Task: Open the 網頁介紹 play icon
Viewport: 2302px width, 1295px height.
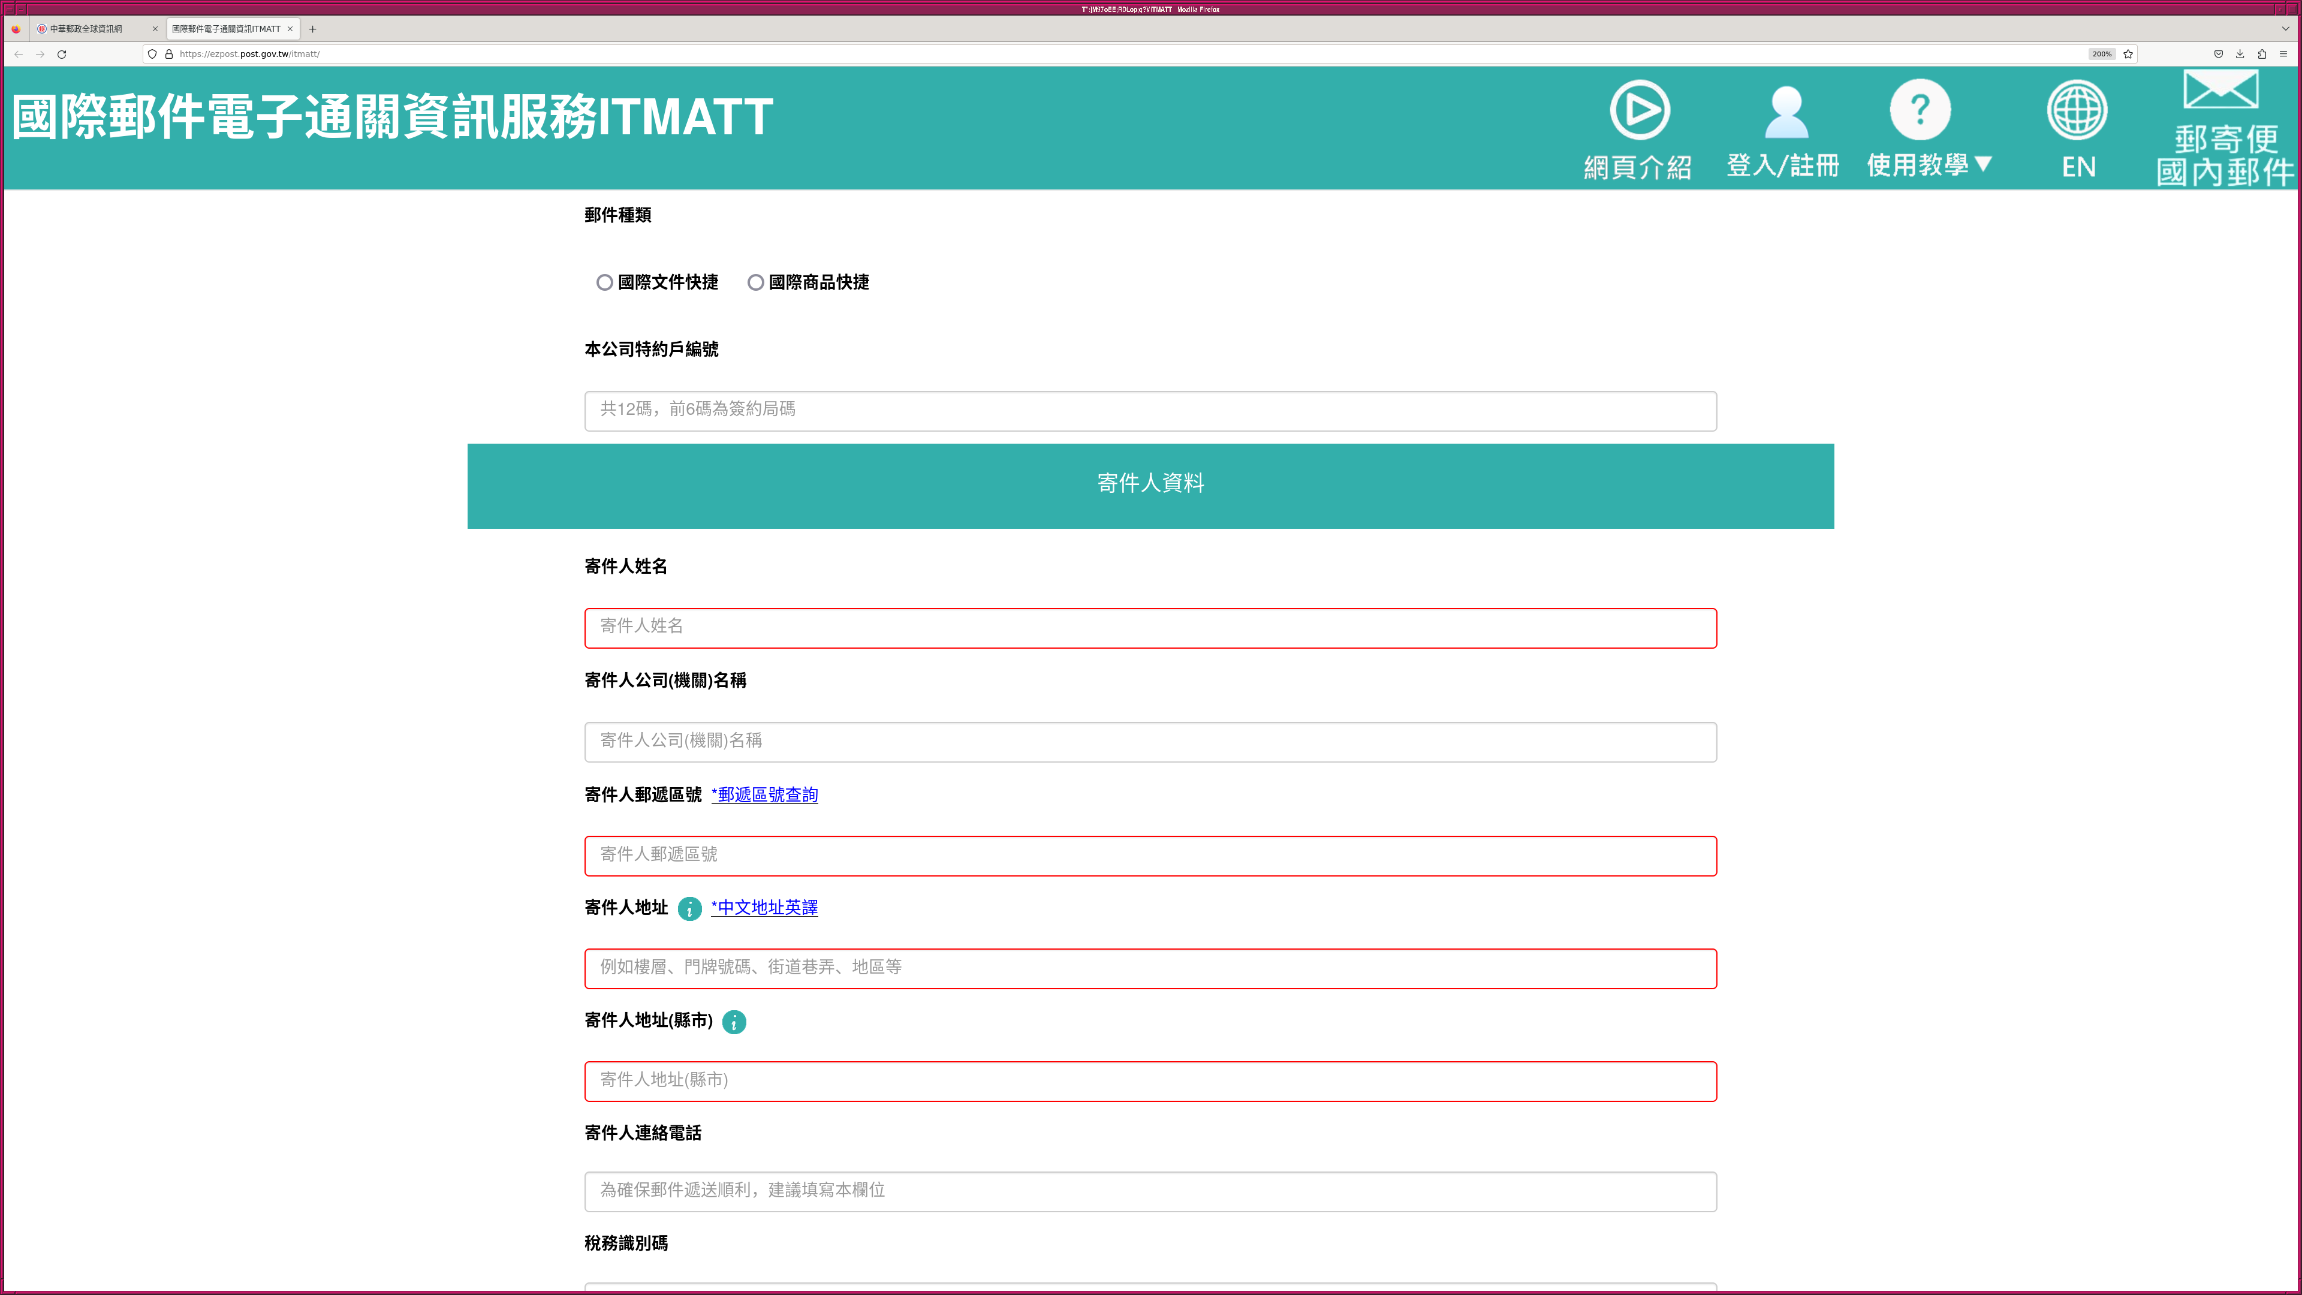Action: click(1639, 111)
